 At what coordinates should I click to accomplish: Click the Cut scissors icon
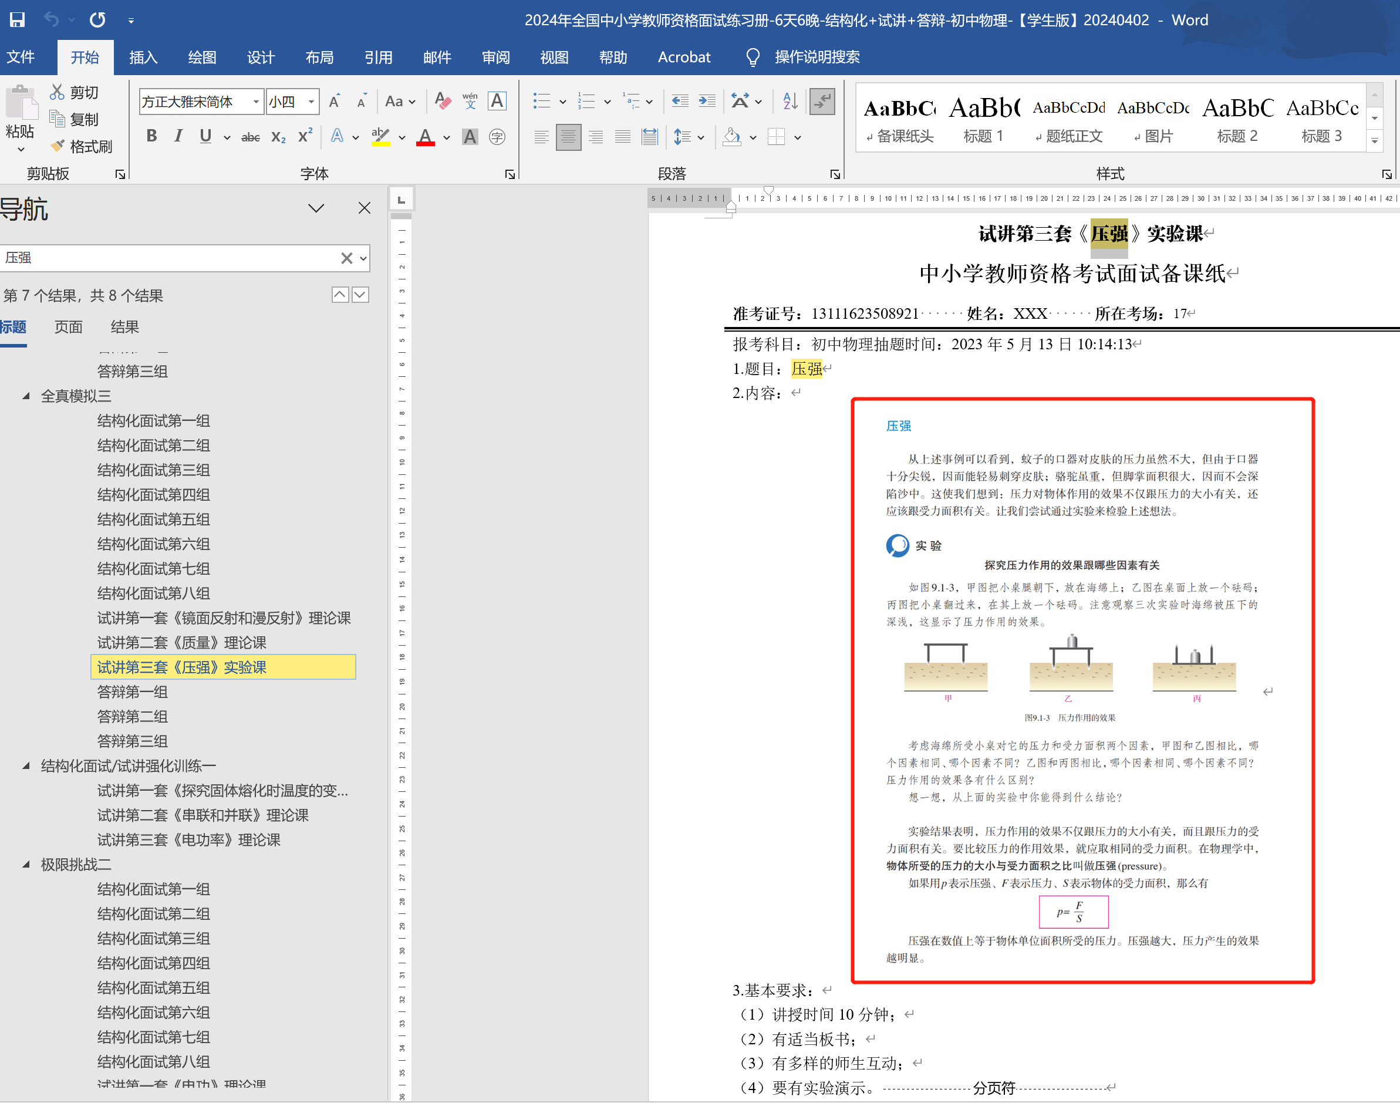click(x=58, y=92)
